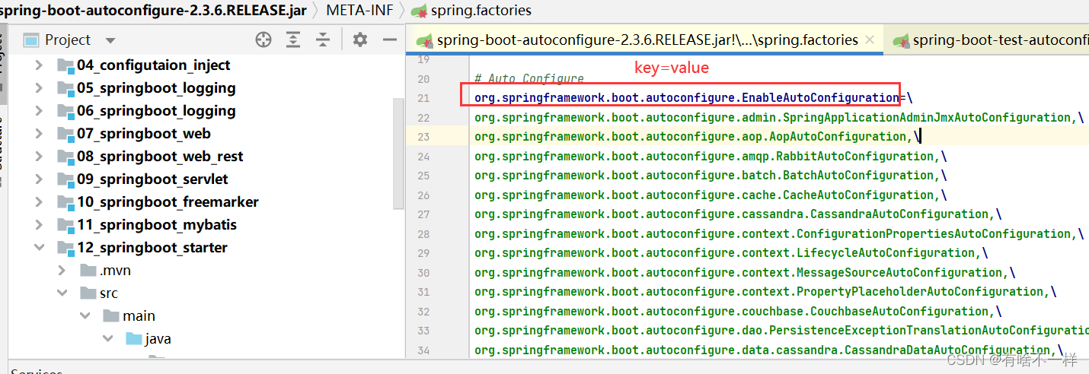Image resolution: width=1089 pixels, height=374 pixels.
Task: Collapse the 12_springboot_starter module
Action: (39, 248)
